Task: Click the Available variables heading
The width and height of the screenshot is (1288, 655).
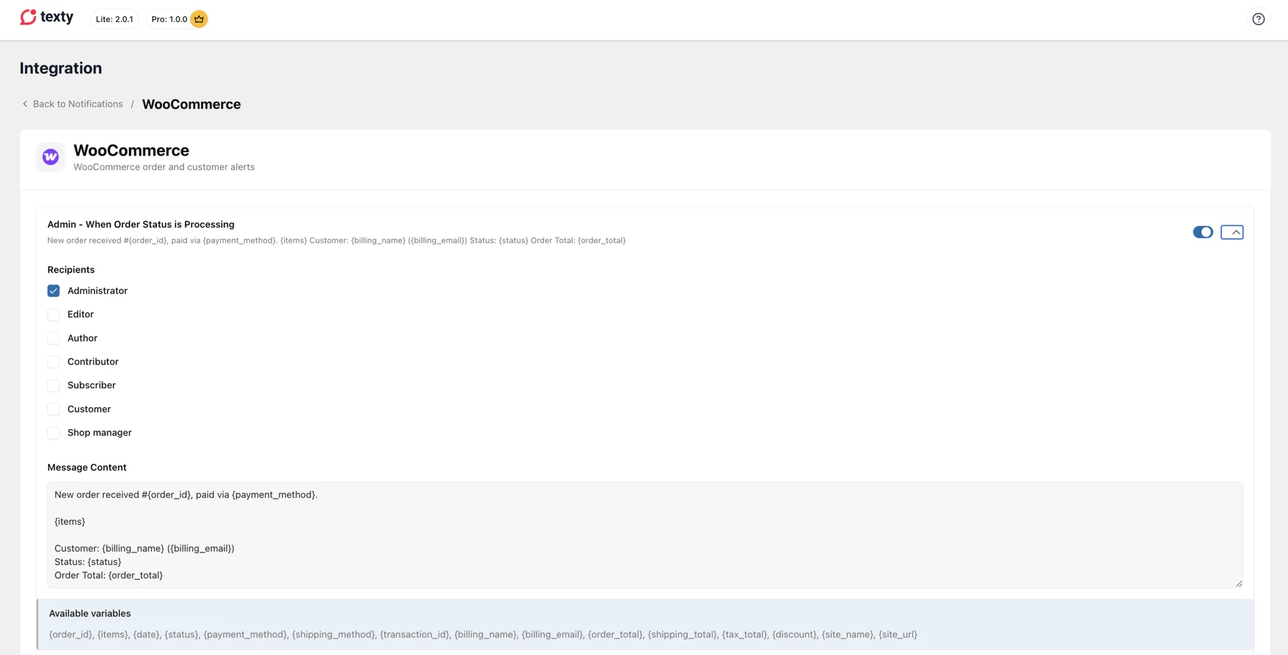Action: 90,613
